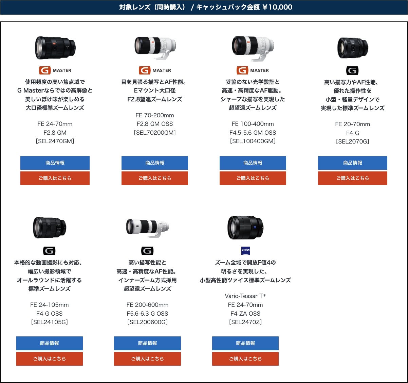
Task: Click the [SEL200600G] model code
Action: coord(147,322)
